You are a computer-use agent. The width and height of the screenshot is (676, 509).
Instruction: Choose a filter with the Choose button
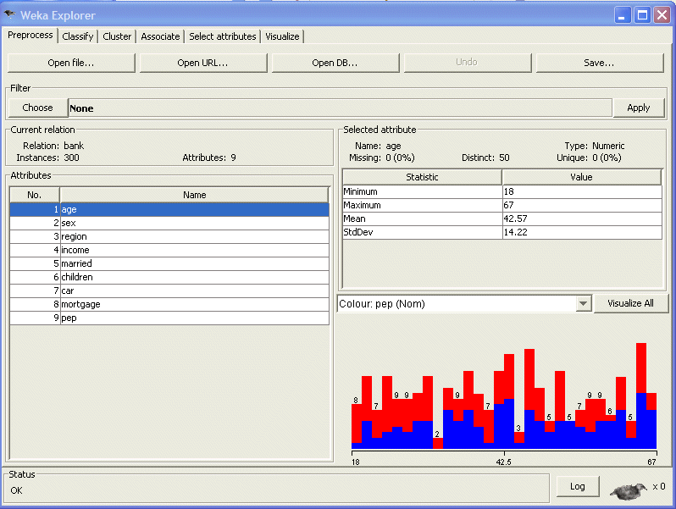click(37, 108)
